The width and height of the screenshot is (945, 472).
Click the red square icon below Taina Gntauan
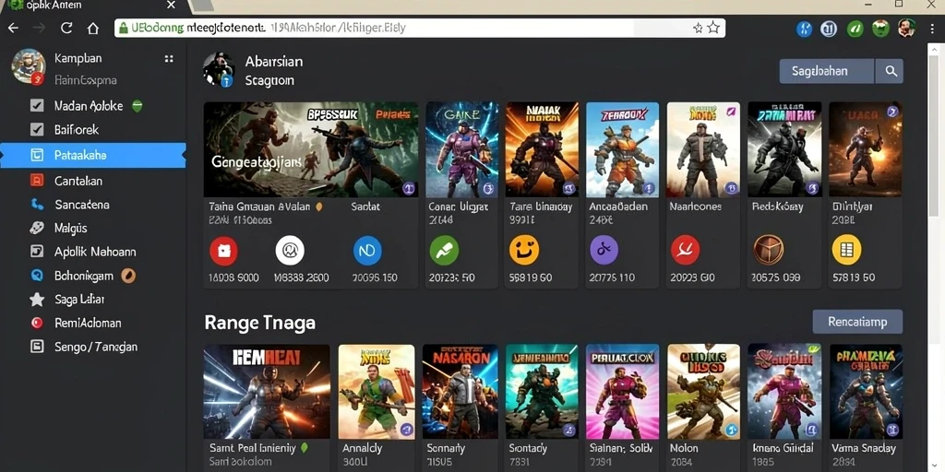pyautogui.click(x=223, y=251)
